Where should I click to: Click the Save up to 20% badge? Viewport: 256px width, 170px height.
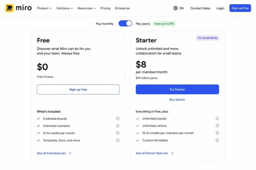[x=164, y=24]
